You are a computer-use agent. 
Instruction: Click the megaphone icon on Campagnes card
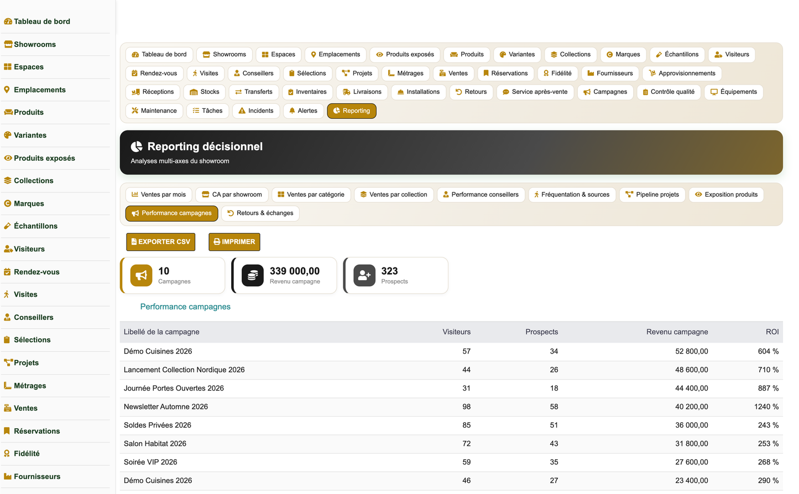(142, 275)
